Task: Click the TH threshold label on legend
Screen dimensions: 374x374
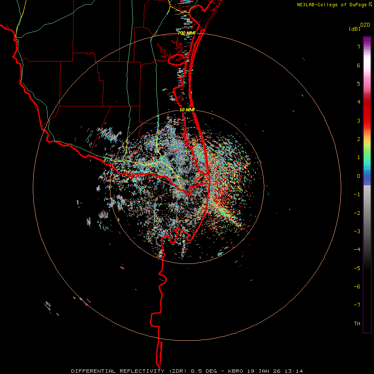Action: (x=357, y=324)
